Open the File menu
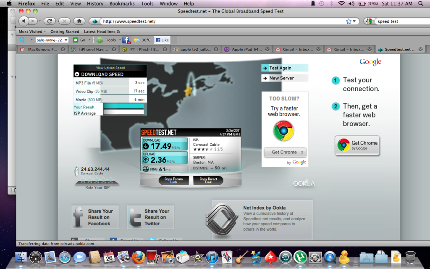This screenshot has height=269, width=430. point(45,3)
